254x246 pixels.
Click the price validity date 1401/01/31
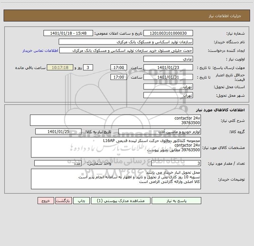coord(168,77)
